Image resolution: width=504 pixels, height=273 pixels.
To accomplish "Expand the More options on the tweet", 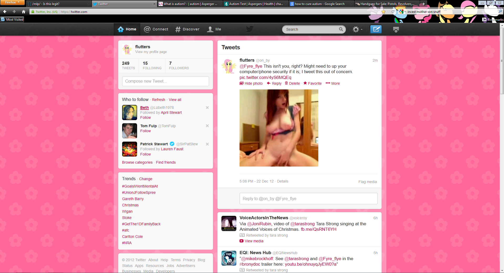I will tap(332, 83).
